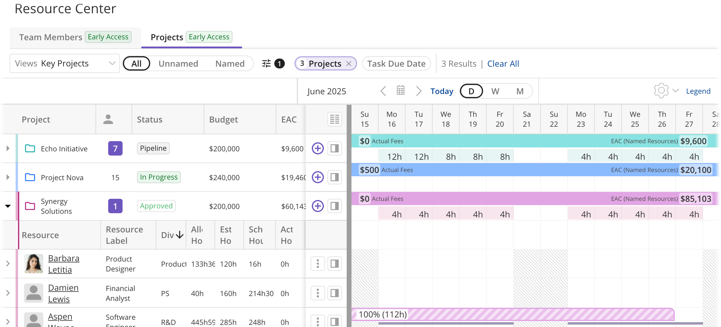Screen dimensions: 721x327
Task: Open side panel icon for Project Nova
Action: pyautogui.click(x=334, y=177)
